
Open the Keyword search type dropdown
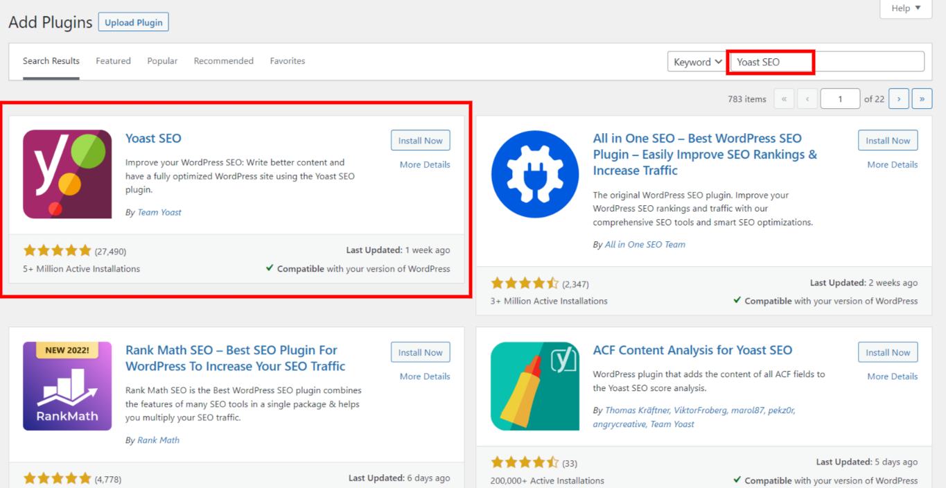tap(698, 62)
